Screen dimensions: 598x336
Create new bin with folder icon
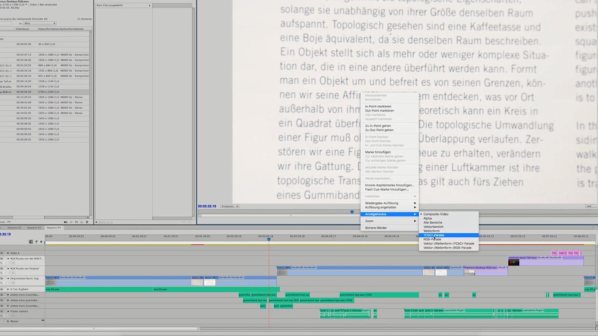coord(76,222)
